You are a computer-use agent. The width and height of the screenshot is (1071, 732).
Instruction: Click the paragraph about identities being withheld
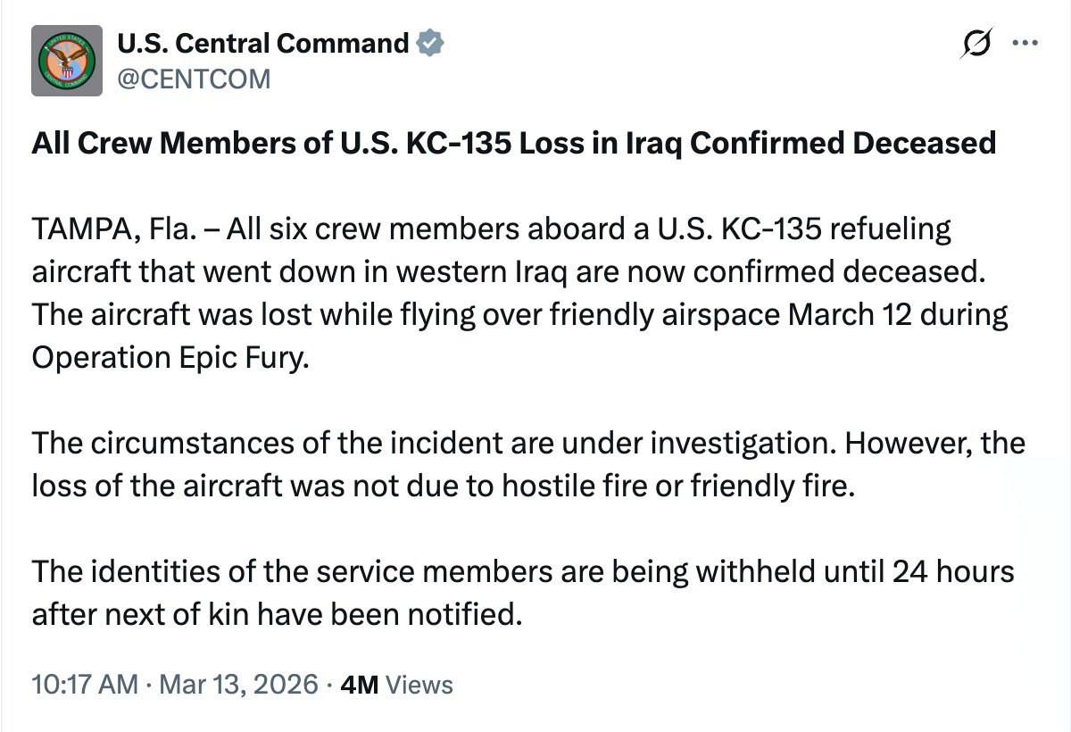pyautogui.click(x=523, y=592)
